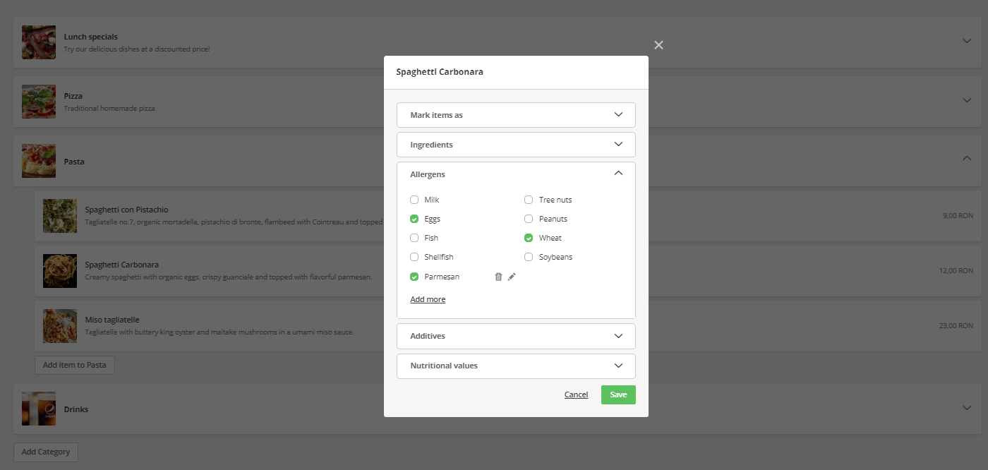Click the Spaghetti Carbonara dish thumbnail
Screen dimensions: 988x470
[60, 270]
